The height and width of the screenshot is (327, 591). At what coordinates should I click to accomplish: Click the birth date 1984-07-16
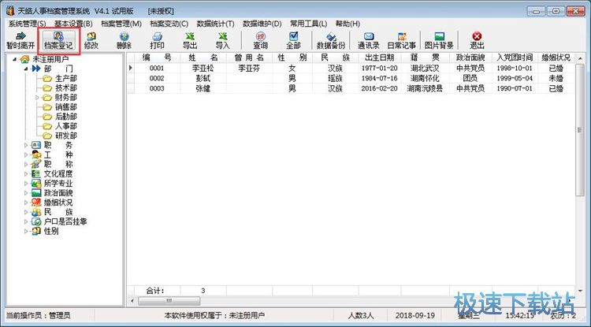pyautogui.click(x=380, y=78)
